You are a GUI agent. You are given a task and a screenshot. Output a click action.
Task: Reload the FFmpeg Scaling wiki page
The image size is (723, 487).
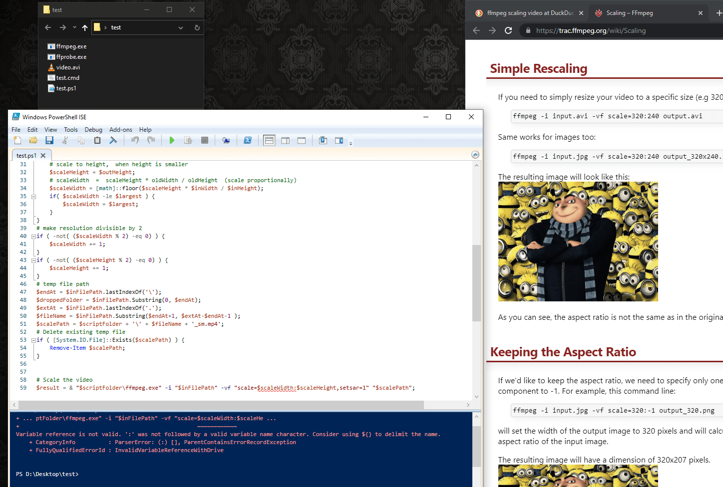pyautogui.click(x=508, y=30)
